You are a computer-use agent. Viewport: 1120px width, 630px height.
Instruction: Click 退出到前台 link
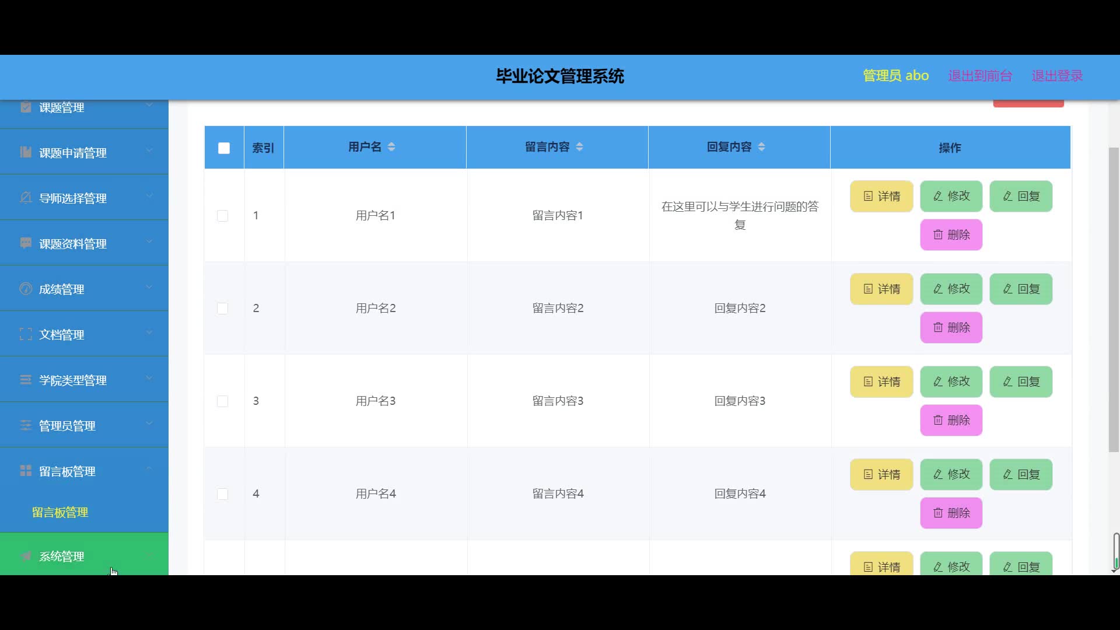click(980, 76)
